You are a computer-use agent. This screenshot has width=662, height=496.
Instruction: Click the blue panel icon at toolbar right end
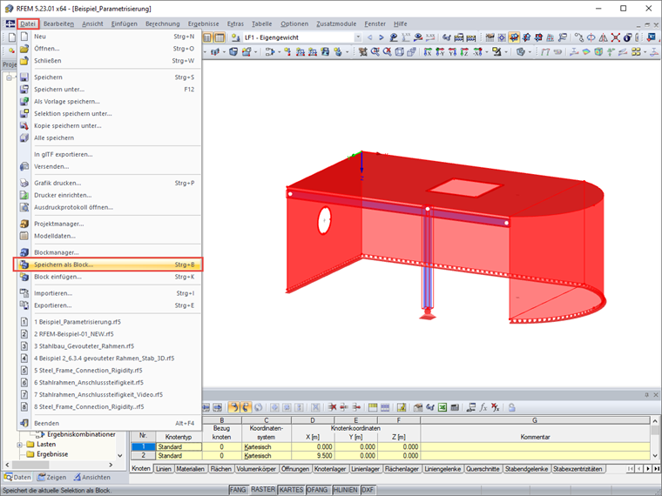(x=652, y=37)
